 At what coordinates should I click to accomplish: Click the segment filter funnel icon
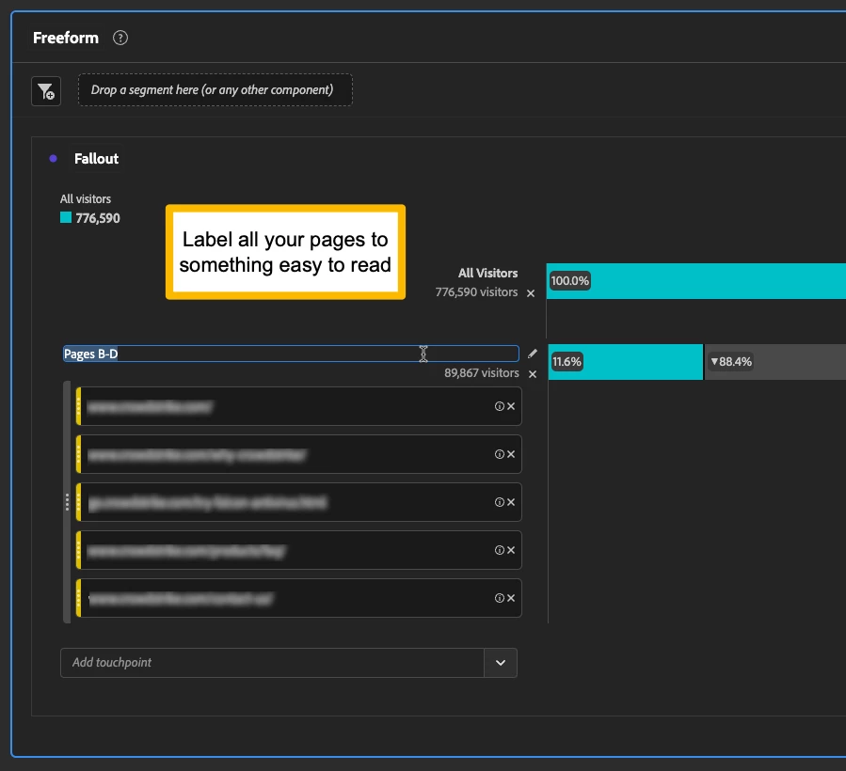(x=46, y=90)
